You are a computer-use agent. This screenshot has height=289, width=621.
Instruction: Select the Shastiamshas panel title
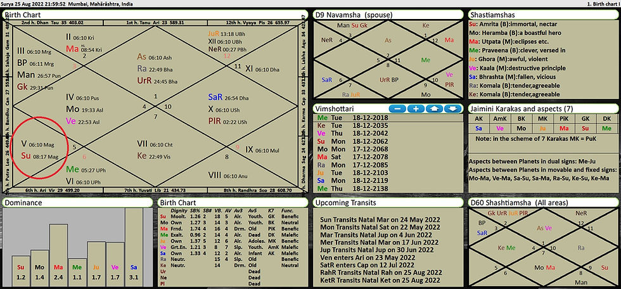(x=492, y=15)
